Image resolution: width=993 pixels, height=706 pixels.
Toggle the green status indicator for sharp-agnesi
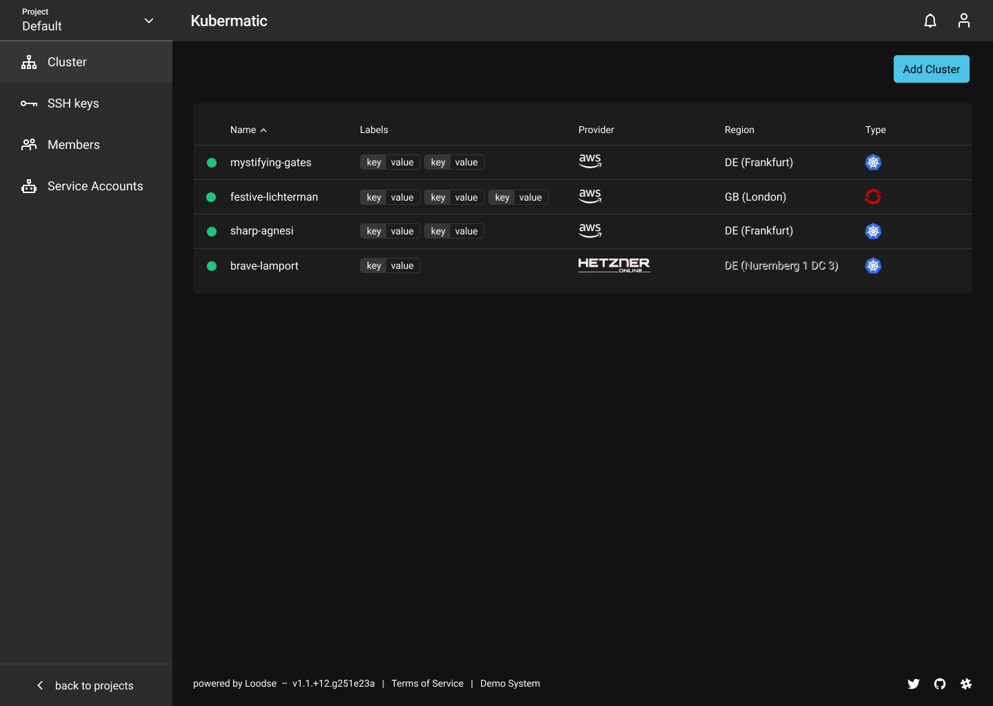click(x=211, y=232)
